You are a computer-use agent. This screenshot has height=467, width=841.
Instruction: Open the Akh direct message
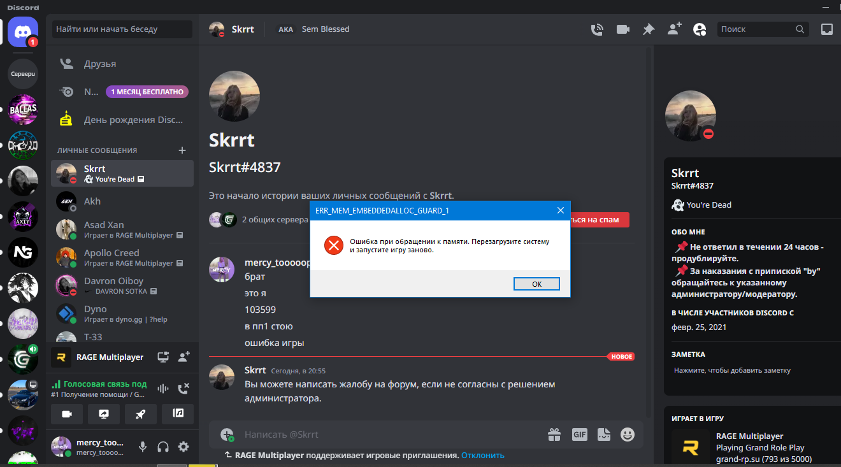click(x=122, y=201)
